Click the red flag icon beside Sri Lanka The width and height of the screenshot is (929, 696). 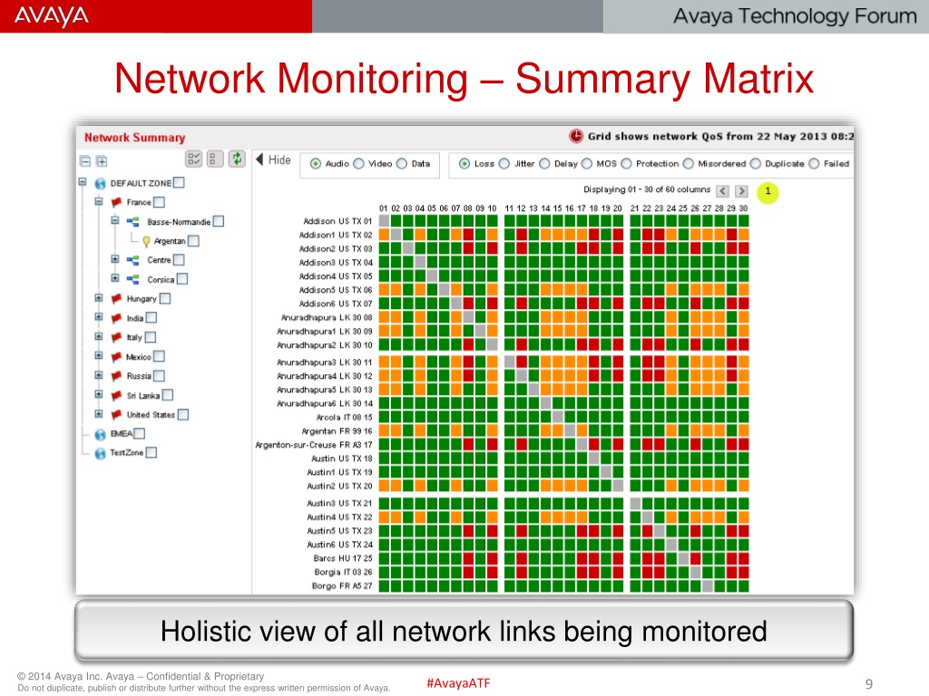click(117, 395)
